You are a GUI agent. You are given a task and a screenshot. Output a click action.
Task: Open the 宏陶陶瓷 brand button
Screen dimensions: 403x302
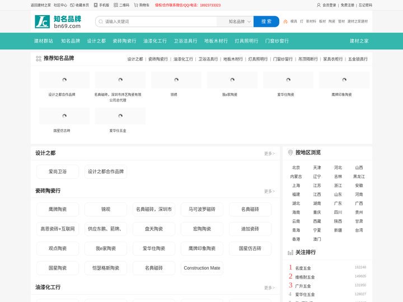tap(202, 229)
